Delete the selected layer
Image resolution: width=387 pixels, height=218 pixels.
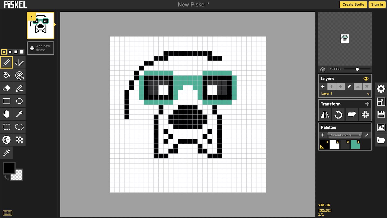click(x=367, y=86)
